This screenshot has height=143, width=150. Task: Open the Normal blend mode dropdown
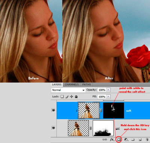(x=68, y=90)
